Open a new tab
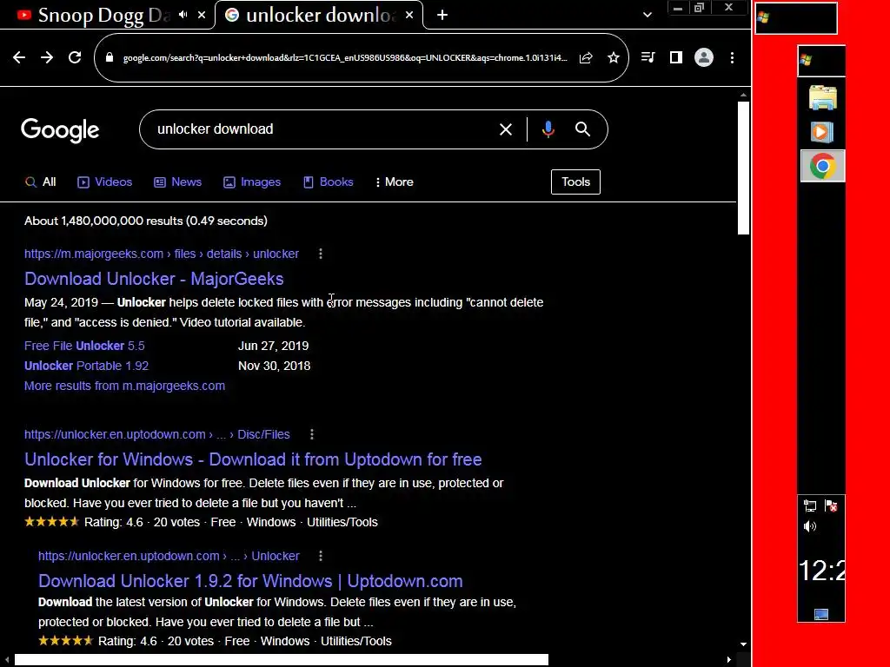The height and width of the screenshot is (667, 890). click(442, 16)
